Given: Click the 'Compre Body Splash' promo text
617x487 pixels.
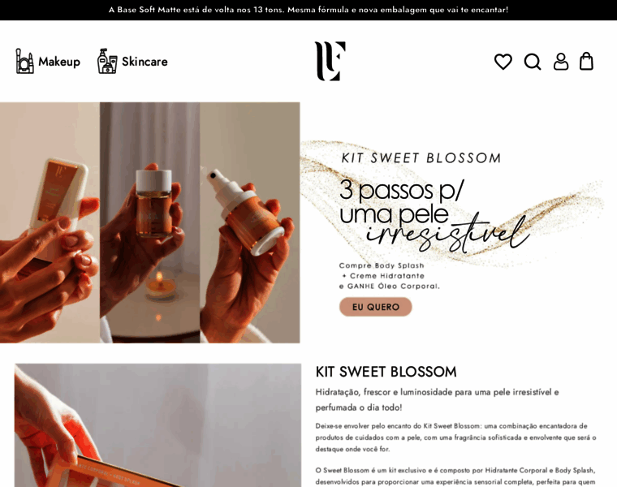Looking at the screenshot, I should (382, 265).
